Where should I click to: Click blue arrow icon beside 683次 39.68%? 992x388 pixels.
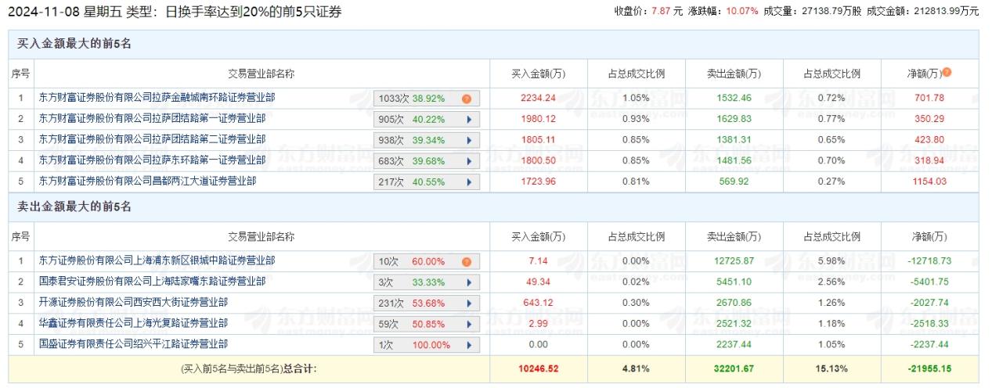pyautogui.click(x=468, y=160)
